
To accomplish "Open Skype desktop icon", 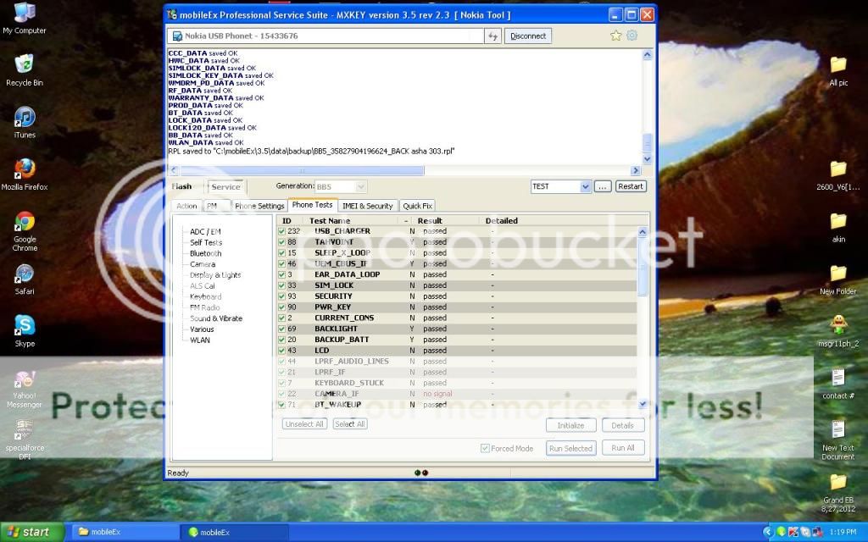I will pos(25,325).
